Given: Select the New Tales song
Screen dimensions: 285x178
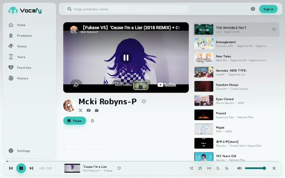Looking at the screenshot, I should pyautogui.click(x=236, y=58).
